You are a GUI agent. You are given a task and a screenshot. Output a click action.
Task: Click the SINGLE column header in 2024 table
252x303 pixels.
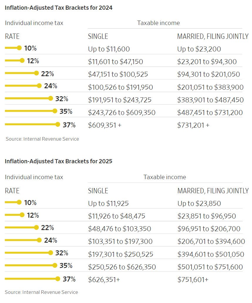[98, 36]
